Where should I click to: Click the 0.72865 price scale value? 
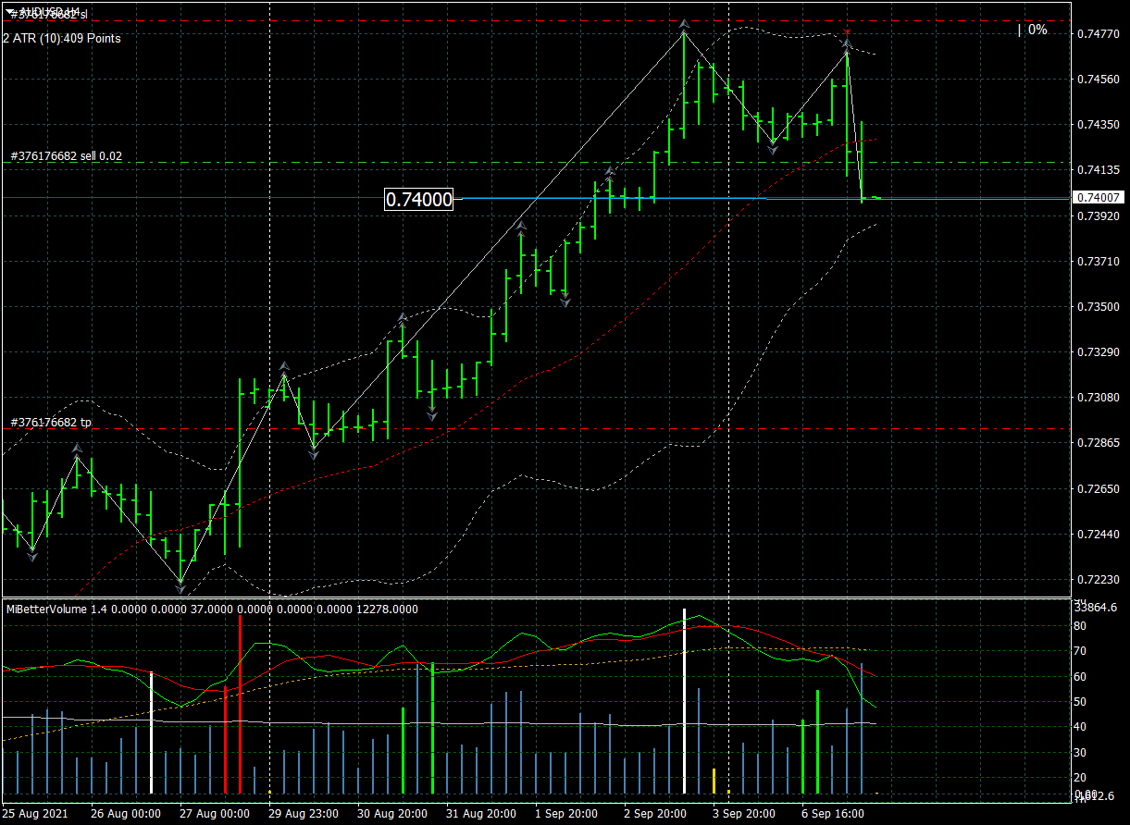[x=1098, y=443]
